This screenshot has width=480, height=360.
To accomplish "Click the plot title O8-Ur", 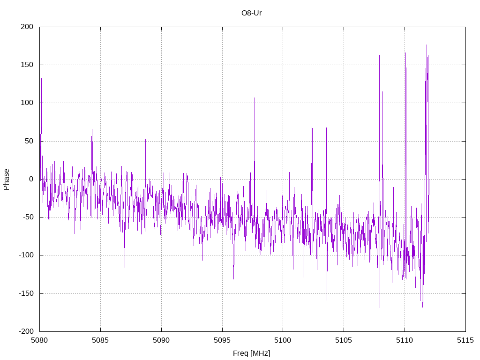I will (x=251, y=13).
